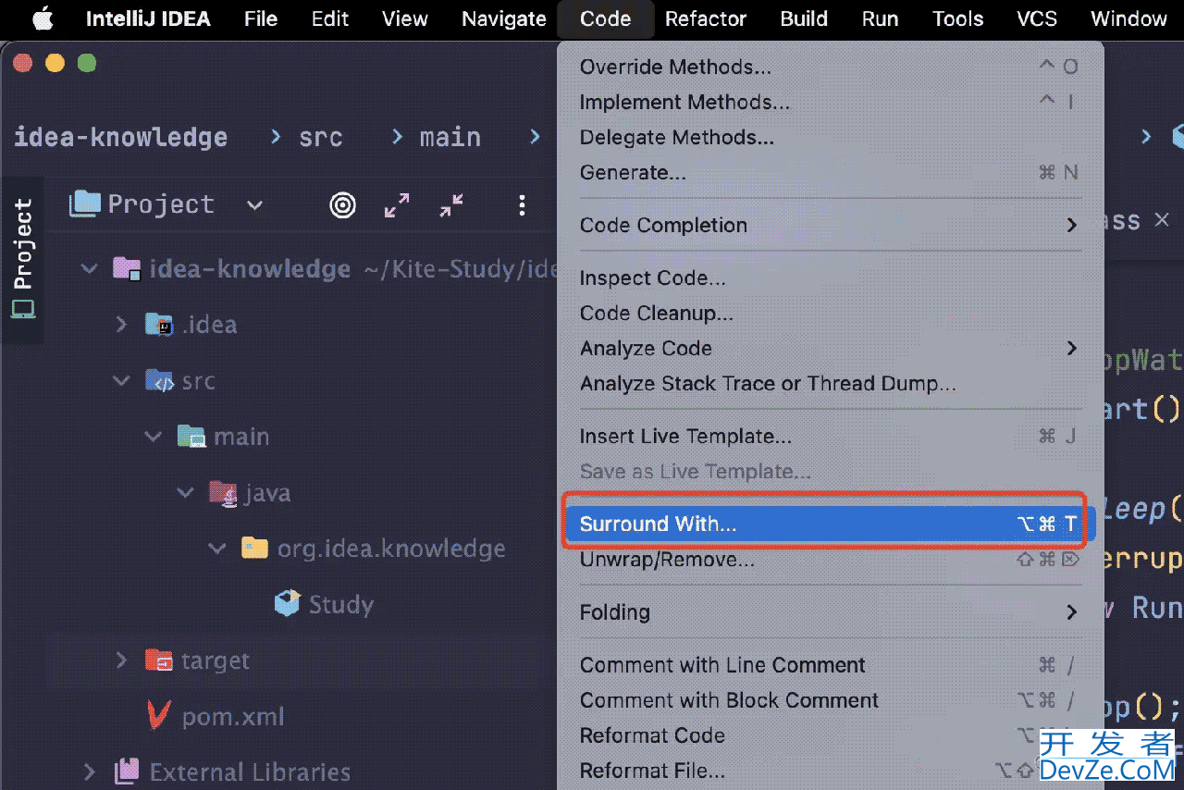Close the editor tab with the X

(x=1162, y=220)
